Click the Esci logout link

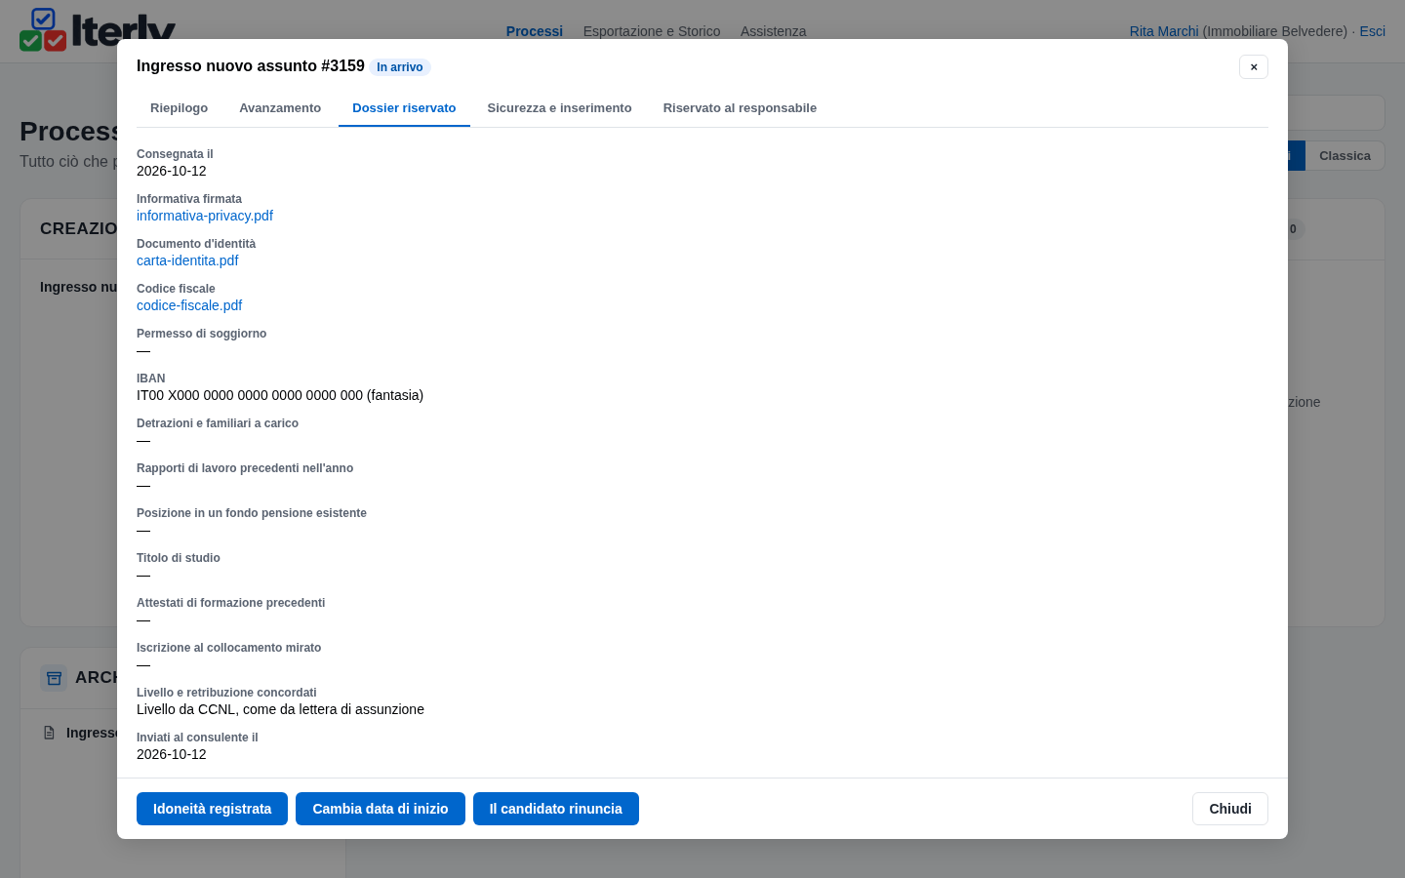1373,31
